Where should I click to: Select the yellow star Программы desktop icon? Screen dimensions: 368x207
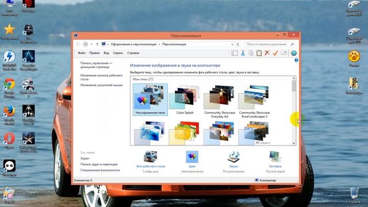(9, 32)
